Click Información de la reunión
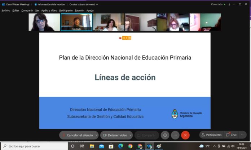Image resolution: width=251 pixels, height=150 pixels. (50, 4)
